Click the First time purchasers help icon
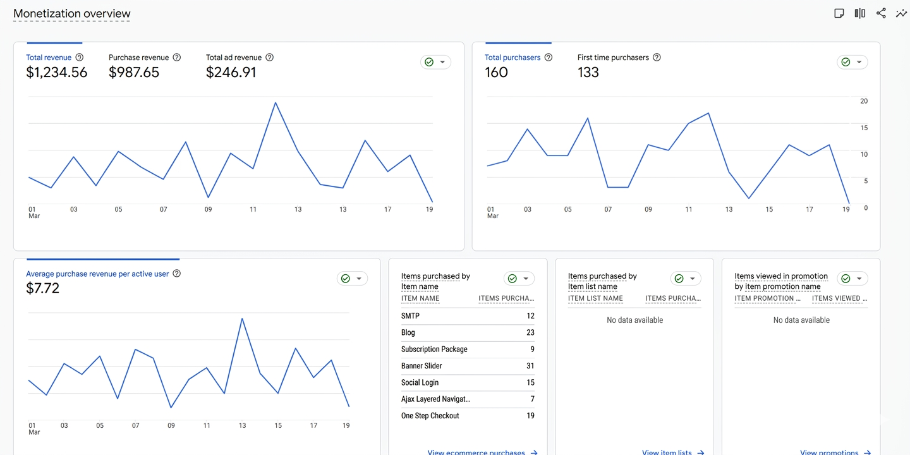Viewport: 910px width, 455px height. pos(657,57)
